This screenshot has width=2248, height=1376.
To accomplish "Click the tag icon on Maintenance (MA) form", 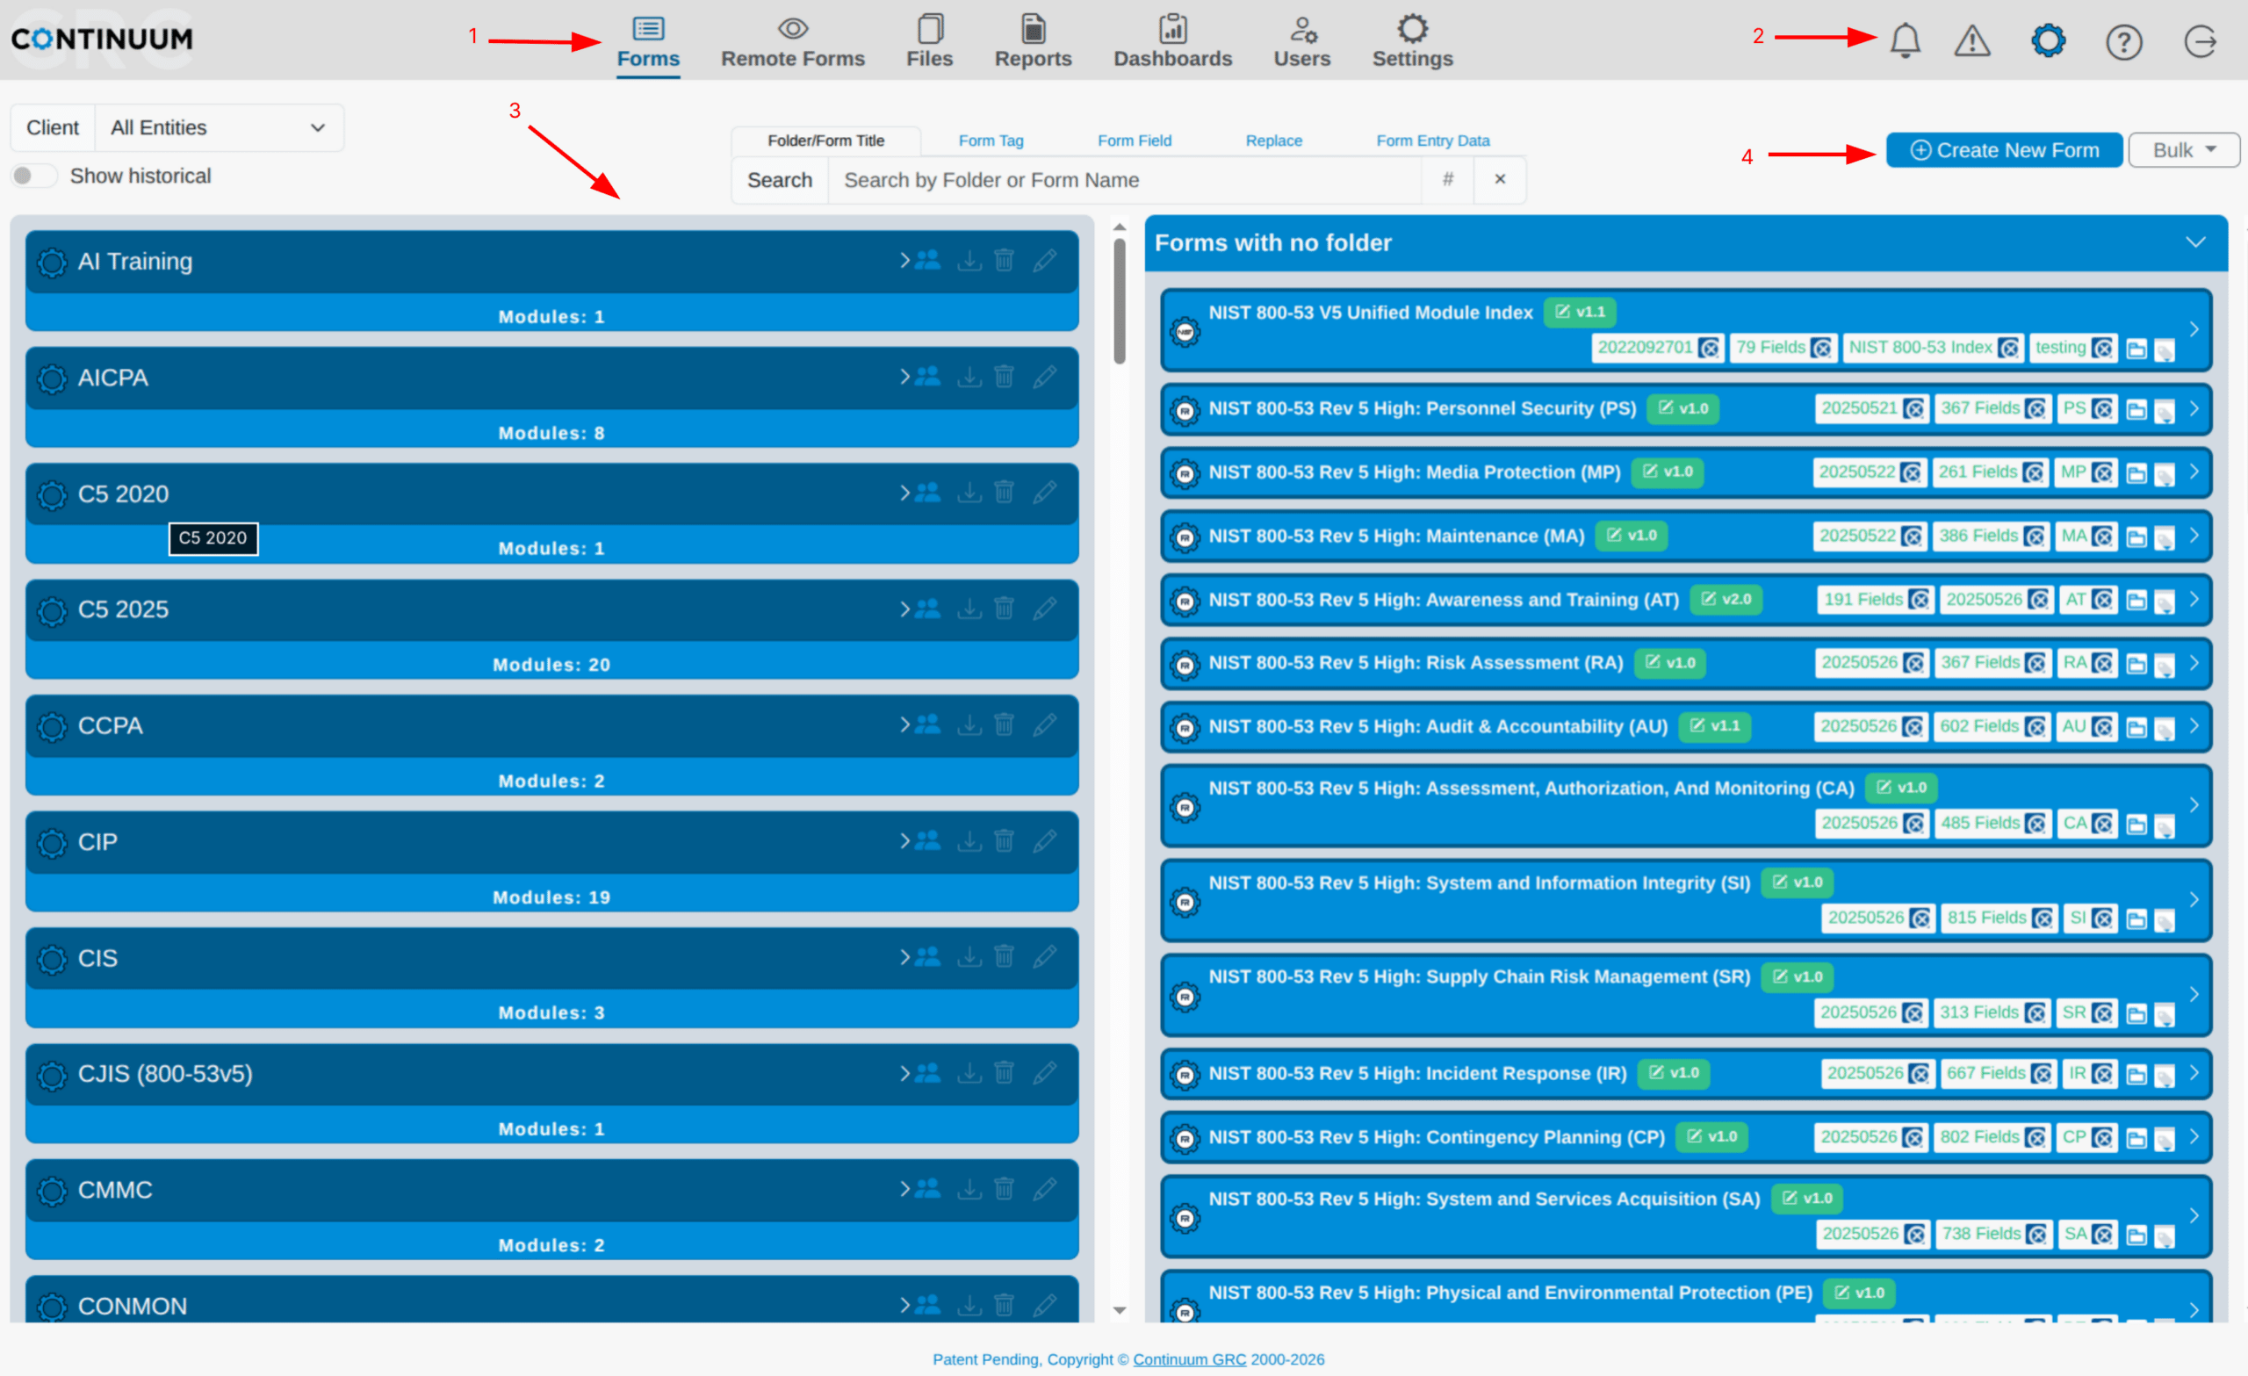I will (2164, 539).
